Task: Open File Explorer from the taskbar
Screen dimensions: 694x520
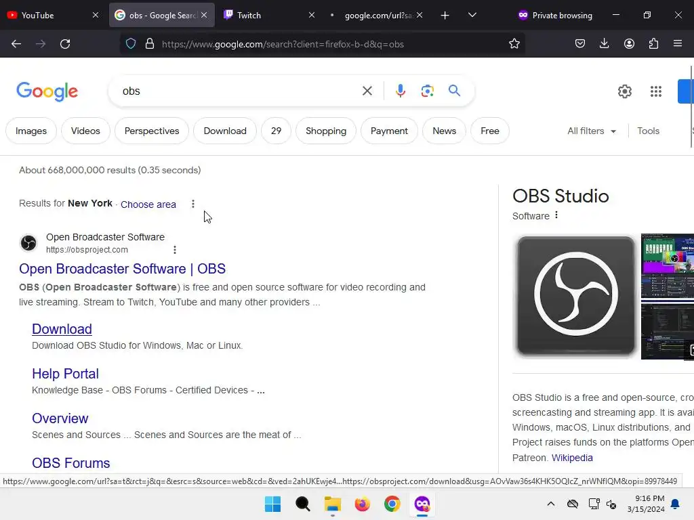Action: pos(332,504)
